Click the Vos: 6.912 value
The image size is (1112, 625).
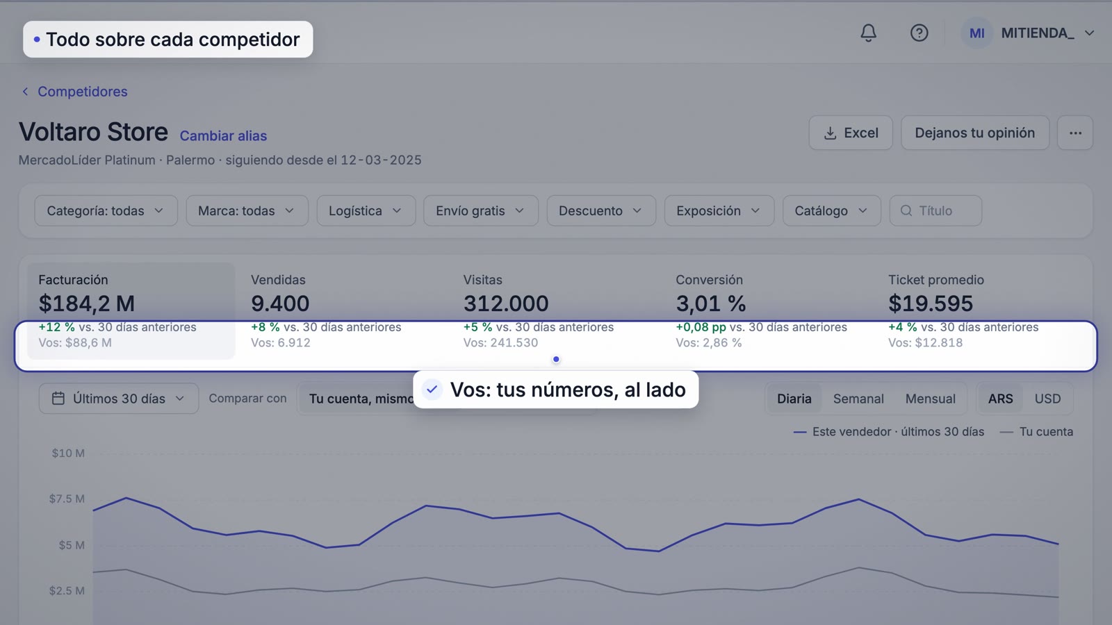pos(281,342)
